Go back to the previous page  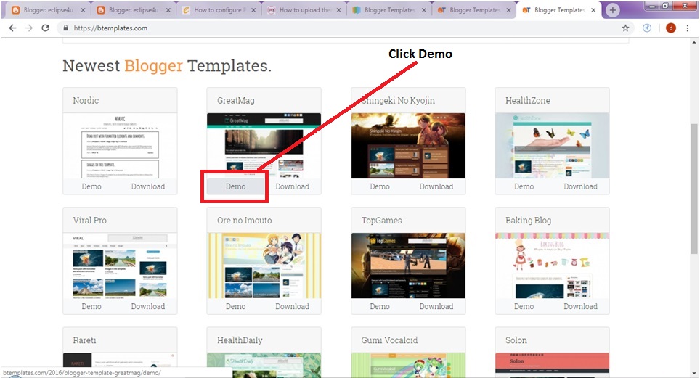coord(12,28)
